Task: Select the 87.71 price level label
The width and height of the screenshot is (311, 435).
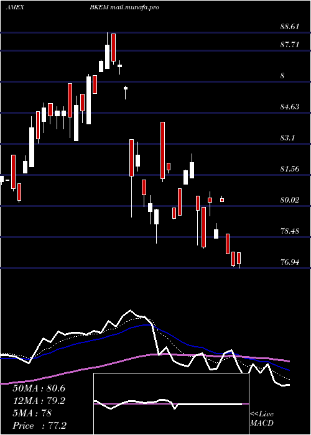Action: (290, 44)
